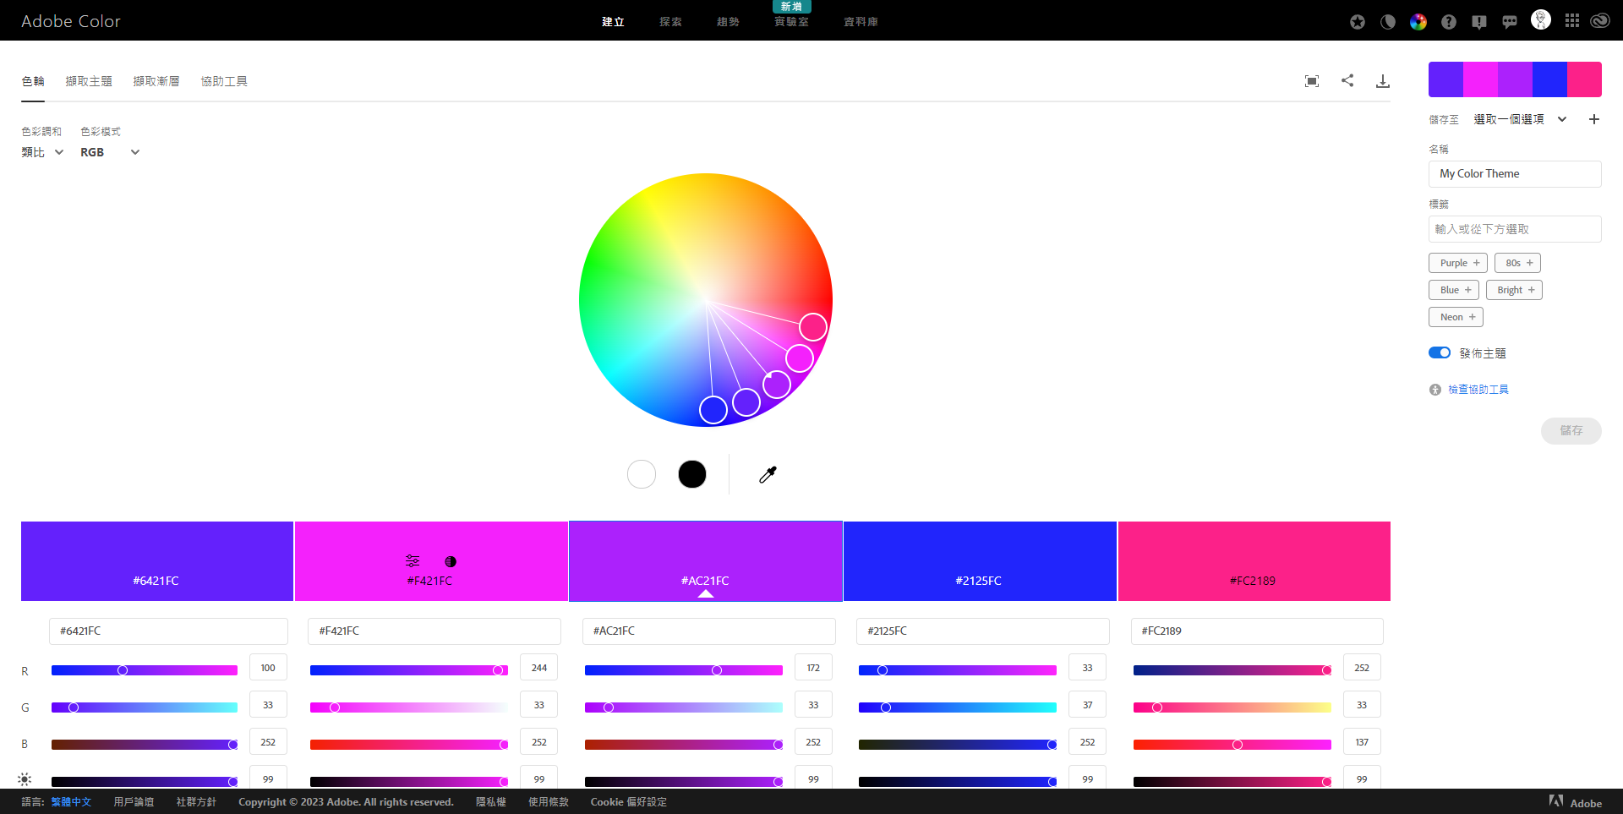Click the 儲存 save button
Image resolution: width=1623 pixels, height=814 pixels.
tap(1571, 430)
